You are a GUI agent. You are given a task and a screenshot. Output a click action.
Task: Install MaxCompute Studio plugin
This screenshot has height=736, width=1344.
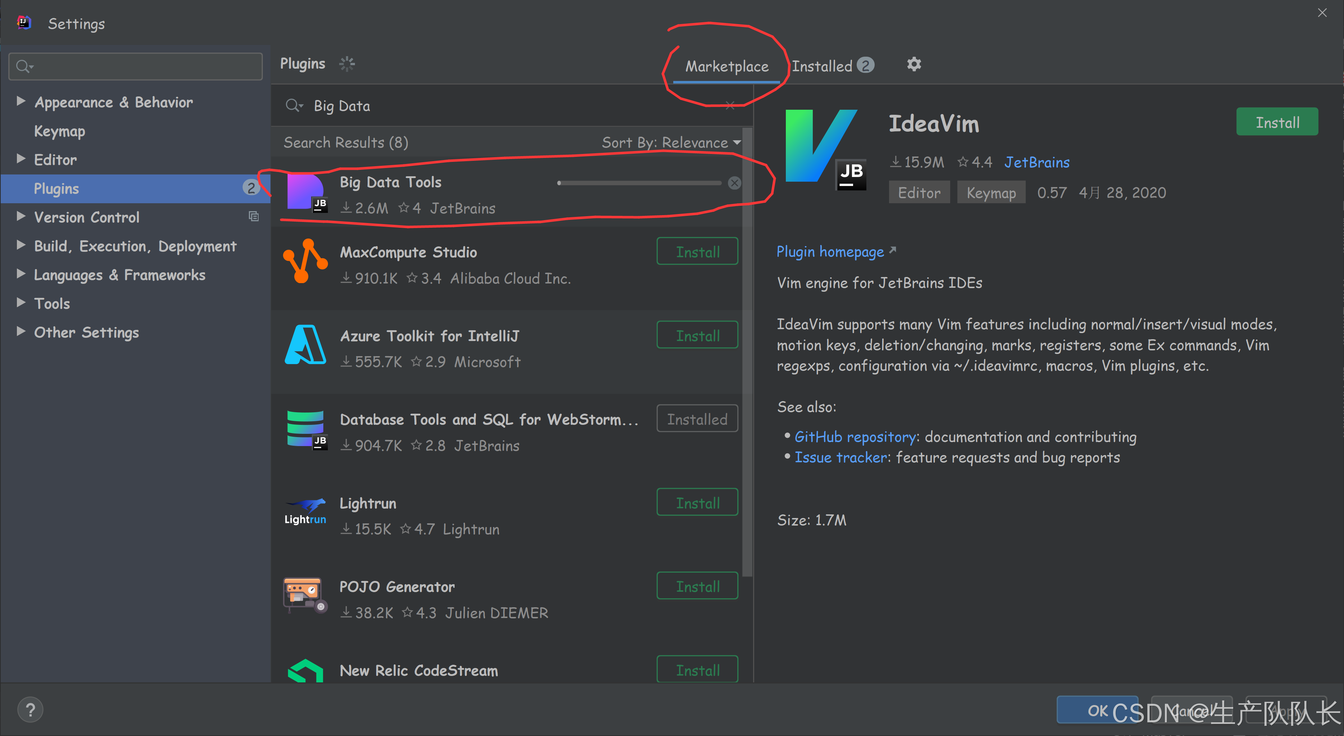click(697, 251)
